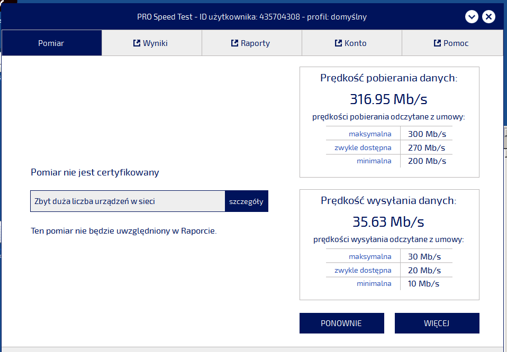Select the 35.63 Mb/s upload result

(388, 221)
